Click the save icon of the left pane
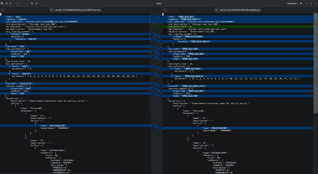 [2, 10]
